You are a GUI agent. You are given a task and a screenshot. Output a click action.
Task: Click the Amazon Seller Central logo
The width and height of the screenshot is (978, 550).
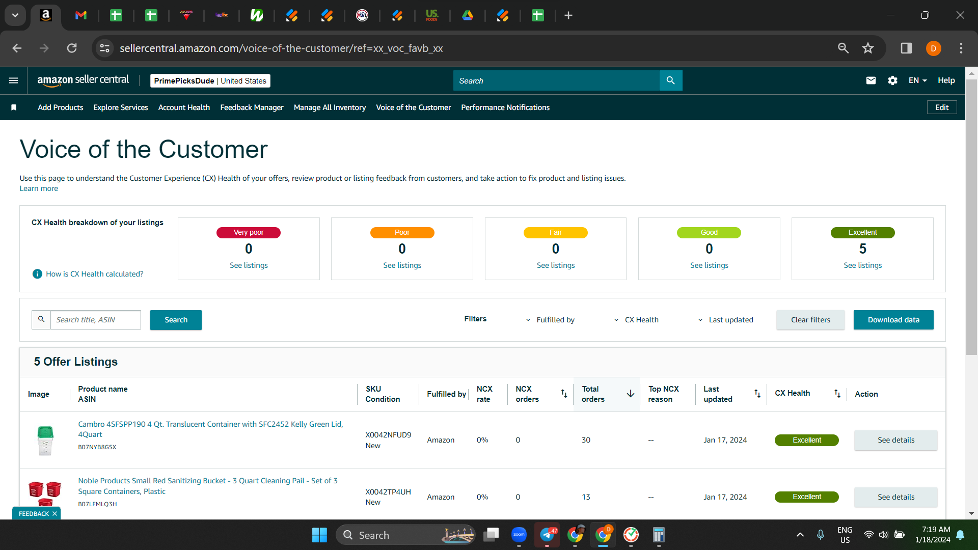(x=83, y=80)
